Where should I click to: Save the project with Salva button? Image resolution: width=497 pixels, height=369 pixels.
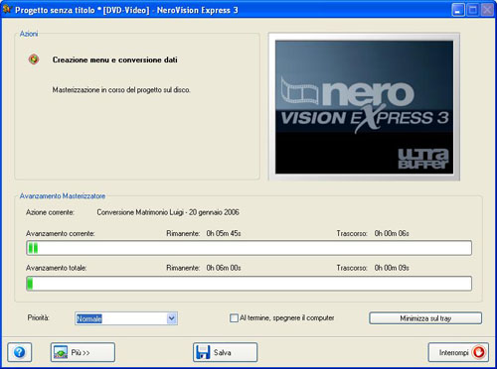(225, 352)
